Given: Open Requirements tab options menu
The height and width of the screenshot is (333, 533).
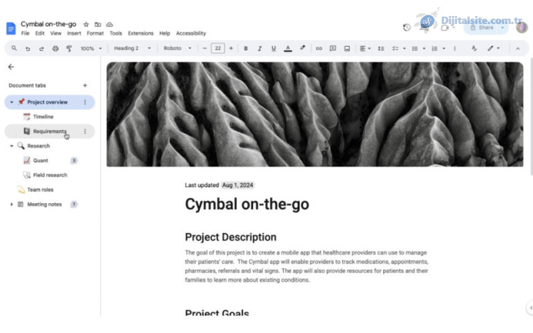Looking at the screenshot, I should (x=85, y=131).
